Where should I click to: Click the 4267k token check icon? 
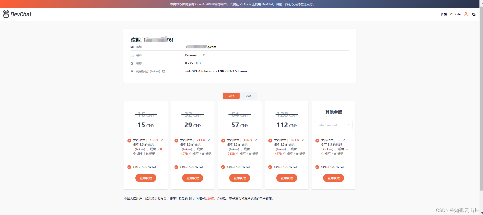[x=223, y=140]
